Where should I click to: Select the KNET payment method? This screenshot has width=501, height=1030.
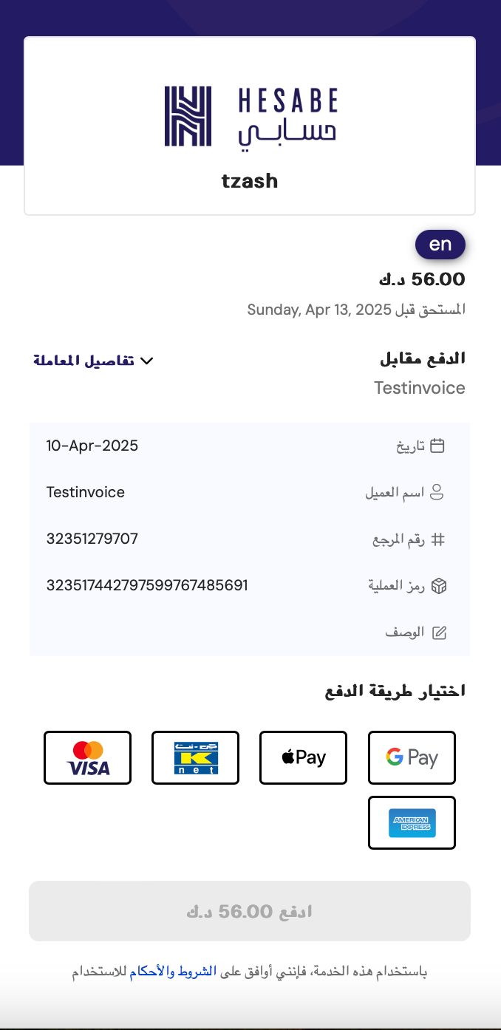coord(195,757)
